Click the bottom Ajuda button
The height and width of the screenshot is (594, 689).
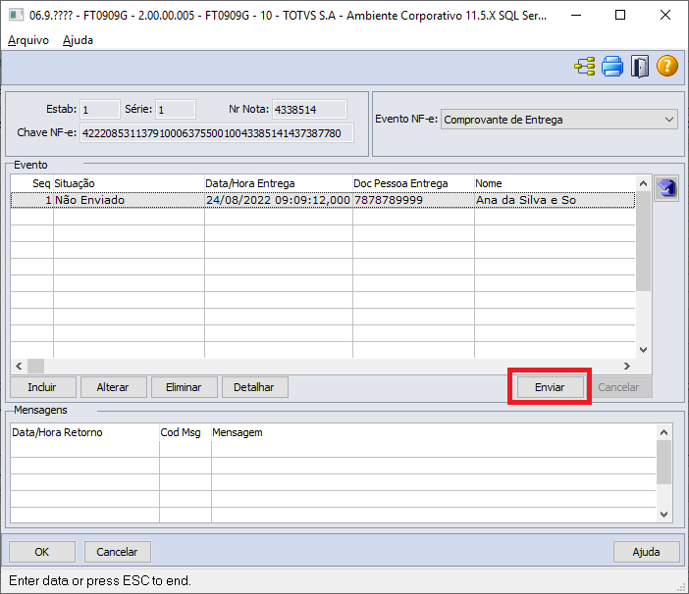[x=647, y=552]
